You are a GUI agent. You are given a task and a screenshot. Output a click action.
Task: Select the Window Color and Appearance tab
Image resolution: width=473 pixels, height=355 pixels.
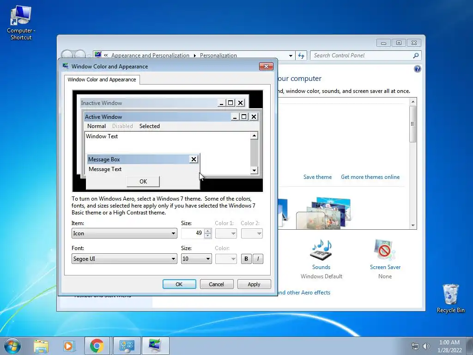102,80
